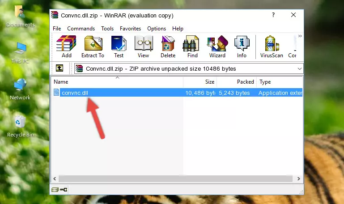
Task: Start VirusScan on the archive
Action: pyautogui.click(x=272, y=47)
